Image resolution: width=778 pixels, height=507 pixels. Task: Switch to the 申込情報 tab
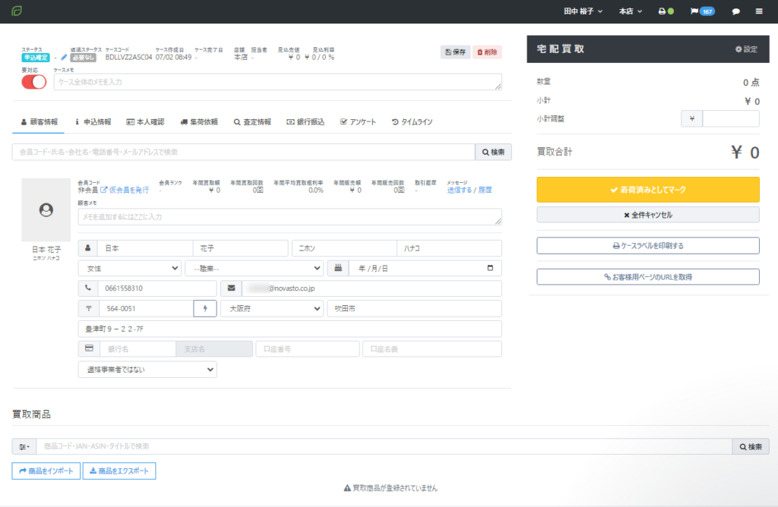point(93,122)
